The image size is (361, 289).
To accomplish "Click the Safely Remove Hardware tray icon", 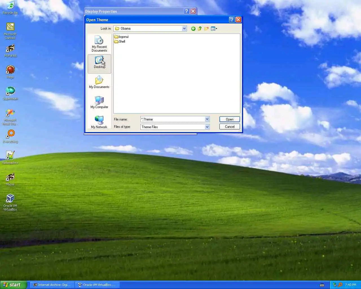I will click(335, 285).
